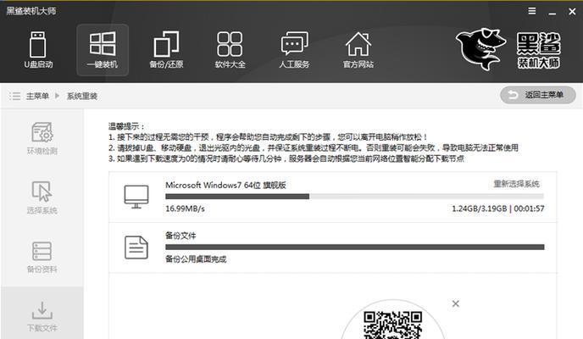Minimize the 黑鲨装机大师 window
This screenshot has width=583, height=339.
tap(552, 12)
